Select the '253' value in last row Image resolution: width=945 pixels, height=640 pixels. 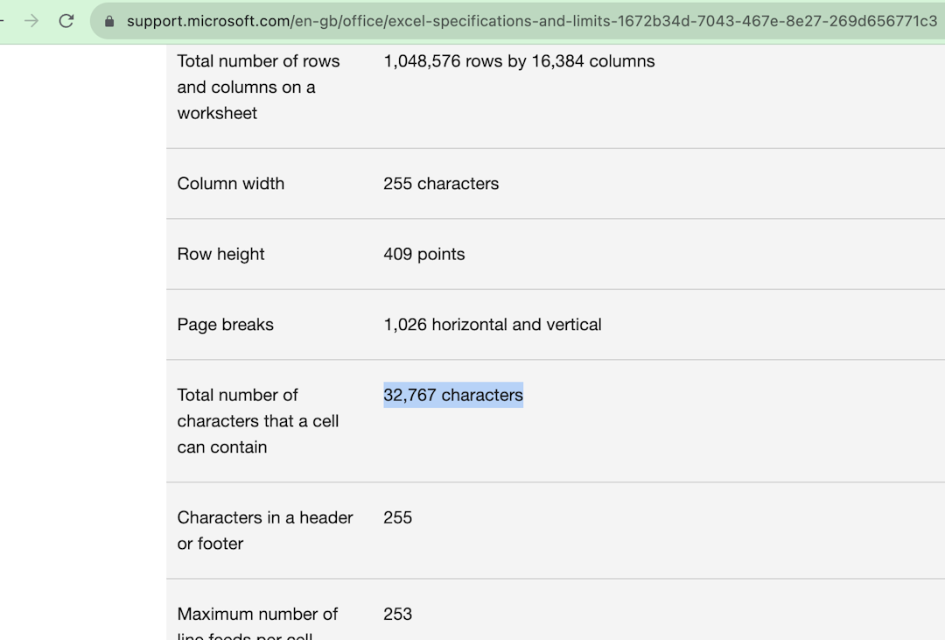click(x=397, y=614)
